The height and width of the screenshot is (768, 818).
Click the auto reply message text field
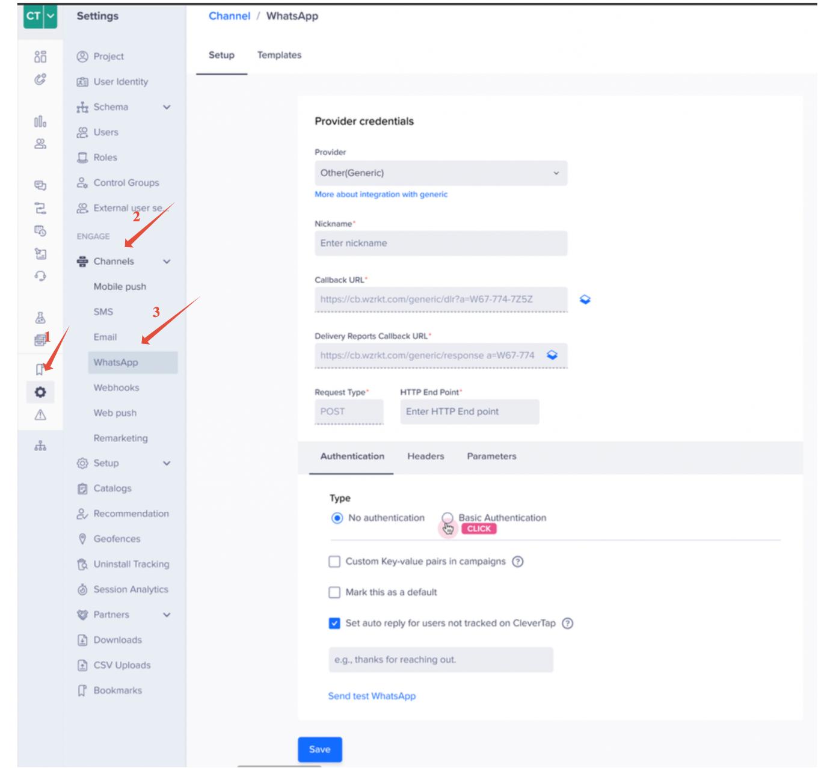click(441, 660)
